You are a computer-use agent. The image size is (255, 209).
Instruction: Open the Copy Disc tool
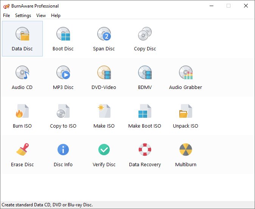tap(145, 34)
